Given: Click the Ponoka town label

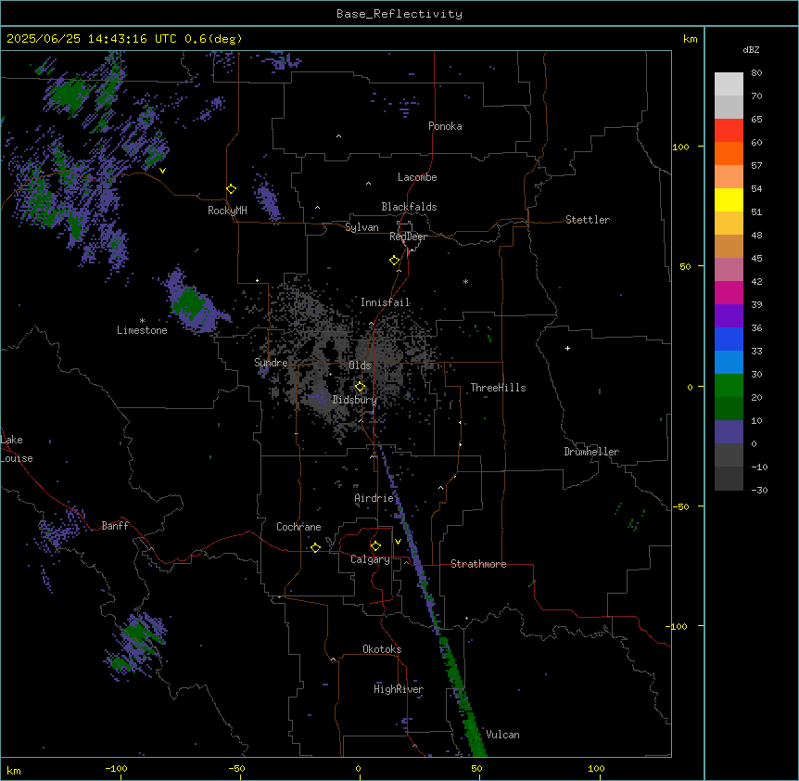Looking at the screenshot, I should (x=445, y=126).
